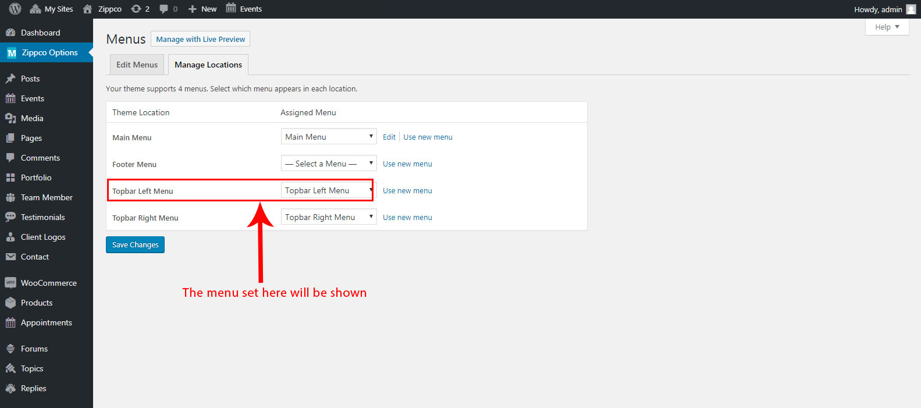Open comments bubble icon in admin bar
The height and width of the screenshot is (408, 921).
coord(164,9)
